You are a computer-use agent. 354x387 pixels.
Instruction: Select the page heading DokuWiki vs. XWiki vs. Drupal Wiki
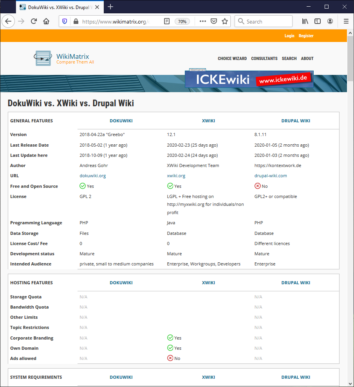71,103
